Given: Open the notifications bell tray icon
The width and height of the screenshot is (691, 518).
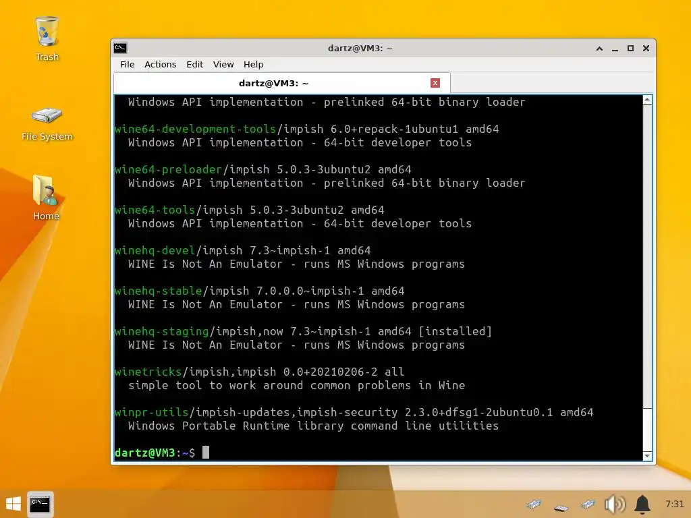Looking at the screenshot, I should [642, 504].
